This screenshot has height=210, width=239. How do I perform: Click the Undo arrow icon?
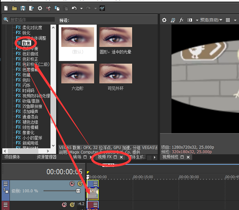tap(74, 8)
